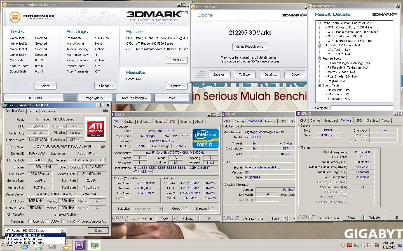Click the Run 3DMark button
The height and width of the screenshot is (251, 403).
[x=34, y=98]
